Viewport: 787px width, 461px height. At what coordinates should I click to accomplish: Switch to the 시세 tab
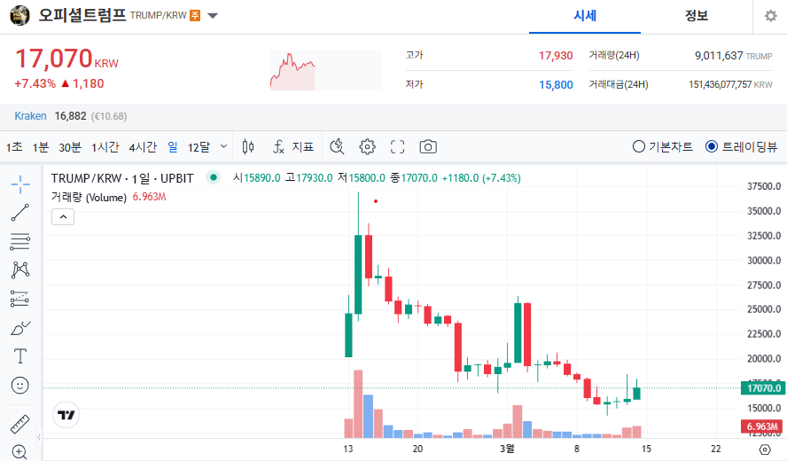(x=585, y=16)
